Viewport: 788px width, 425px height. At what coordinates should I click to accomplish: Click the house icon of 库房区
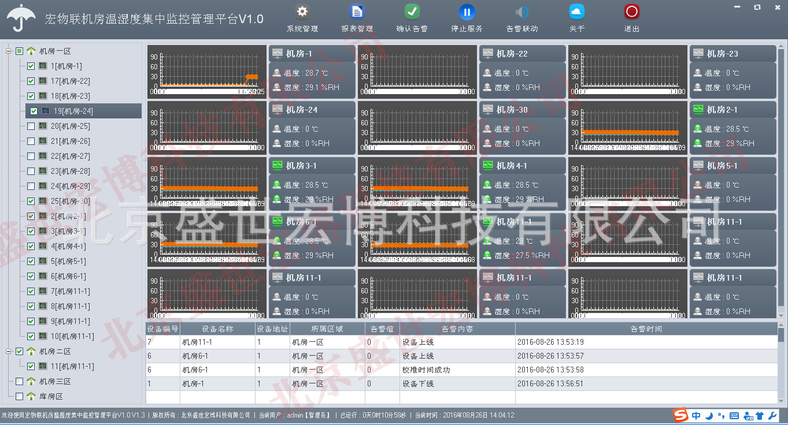pyautogui.click(x=31, y=396)
